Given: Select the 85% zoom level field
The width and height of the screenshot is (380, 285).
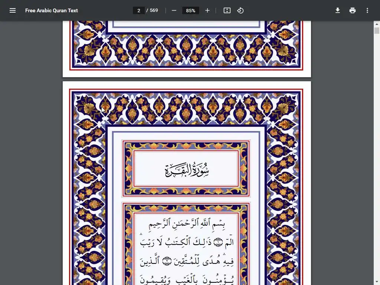Looking at the screenshot, I should [x=190, y=10].
